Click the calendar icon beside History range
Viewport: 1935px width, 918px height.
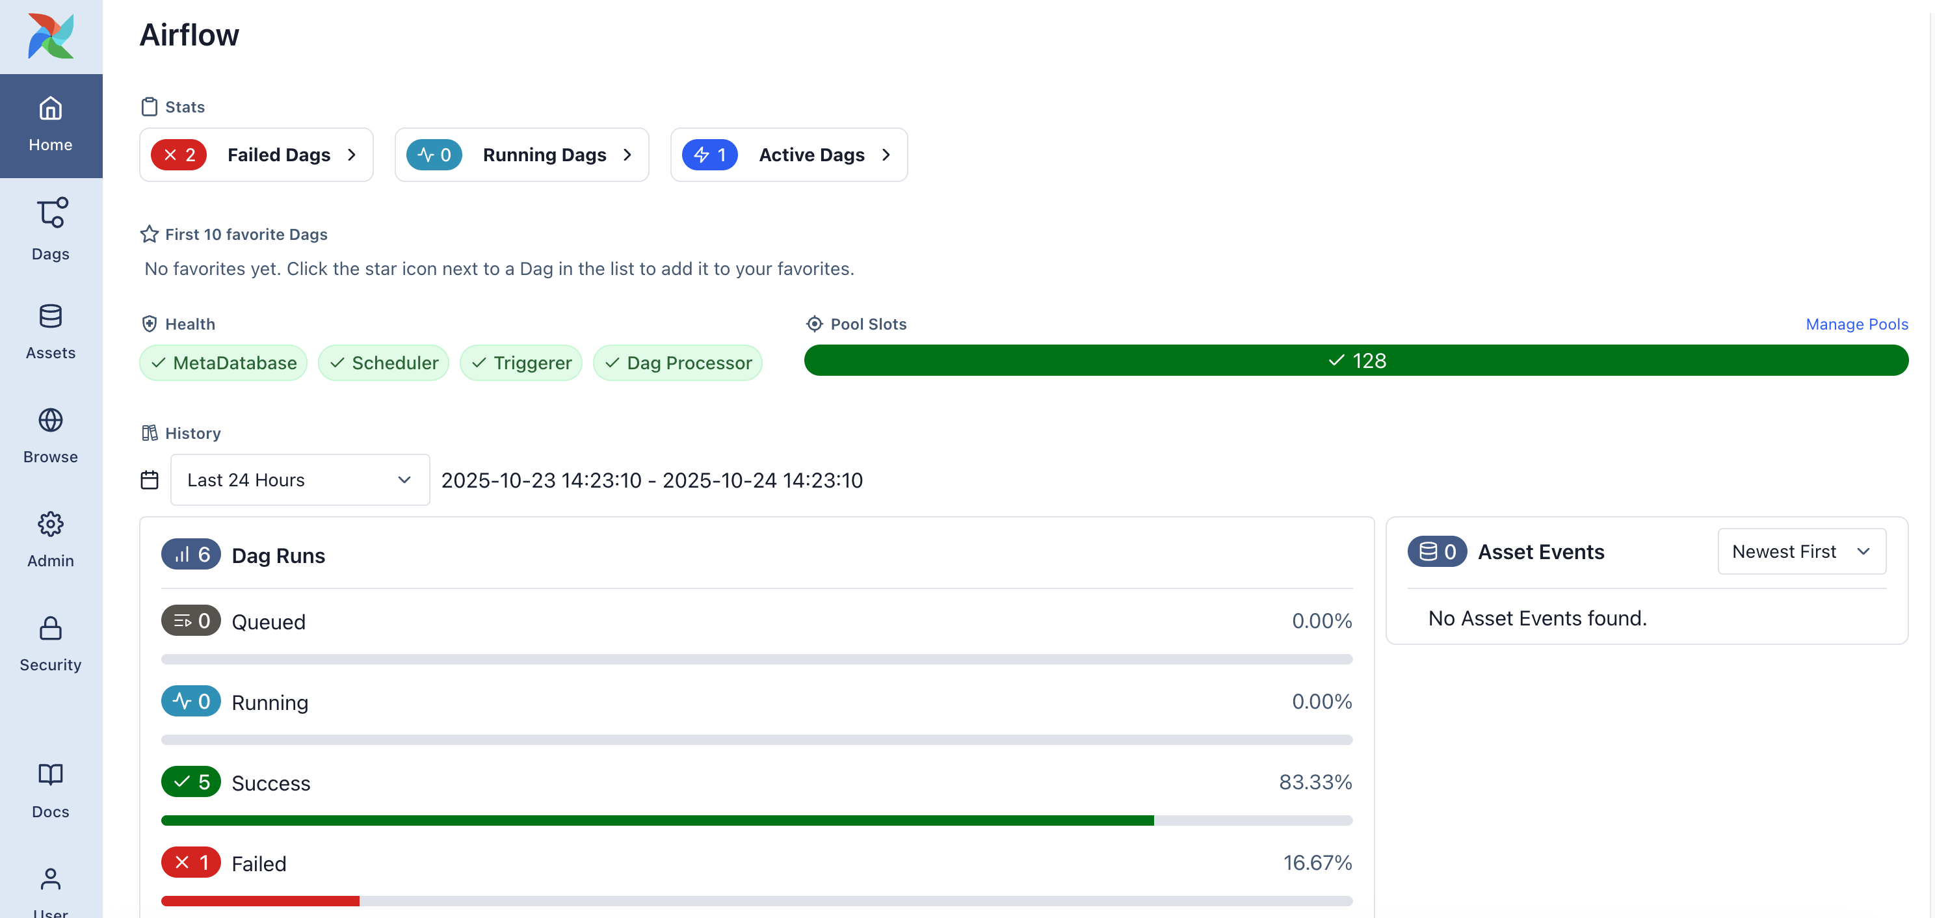[150, 479]
